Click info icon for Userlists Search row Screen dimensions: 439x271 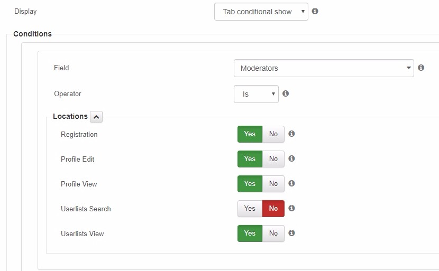click(x=291, y=208)
